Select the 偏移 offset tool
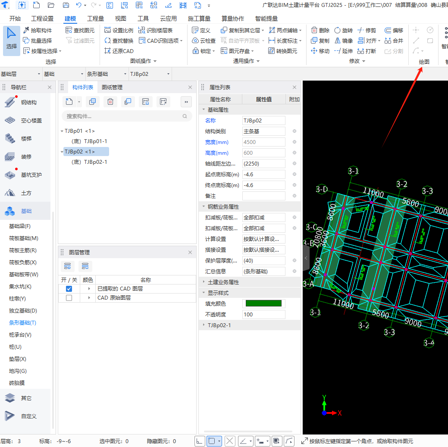The image size is (448, 447). click(x=394, y=30)
